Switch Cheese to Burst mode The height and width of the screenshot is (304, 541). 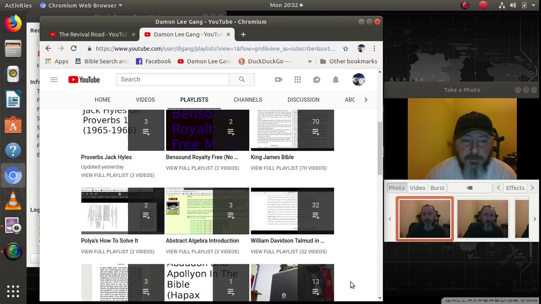(437, 188)
